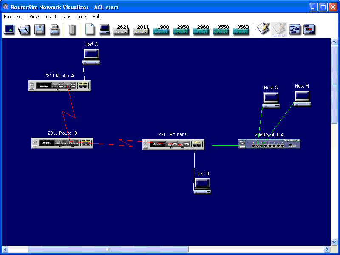Viewport: 340px width, 255px height.
Task: Click the network connections toolbar icon
Action: [295, 29]
